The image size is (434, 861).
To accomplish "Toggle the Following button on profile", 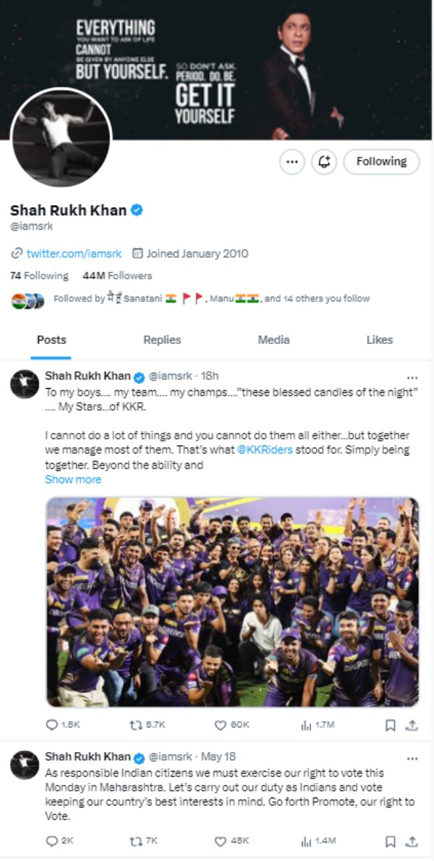I will (381, 162).
